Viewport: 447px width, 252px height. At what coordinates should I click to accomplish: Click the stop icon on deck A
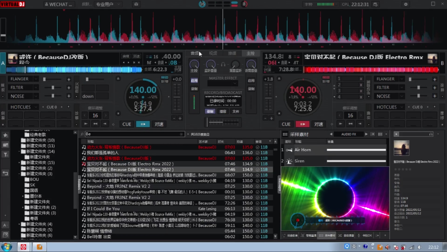coord(118,114)
